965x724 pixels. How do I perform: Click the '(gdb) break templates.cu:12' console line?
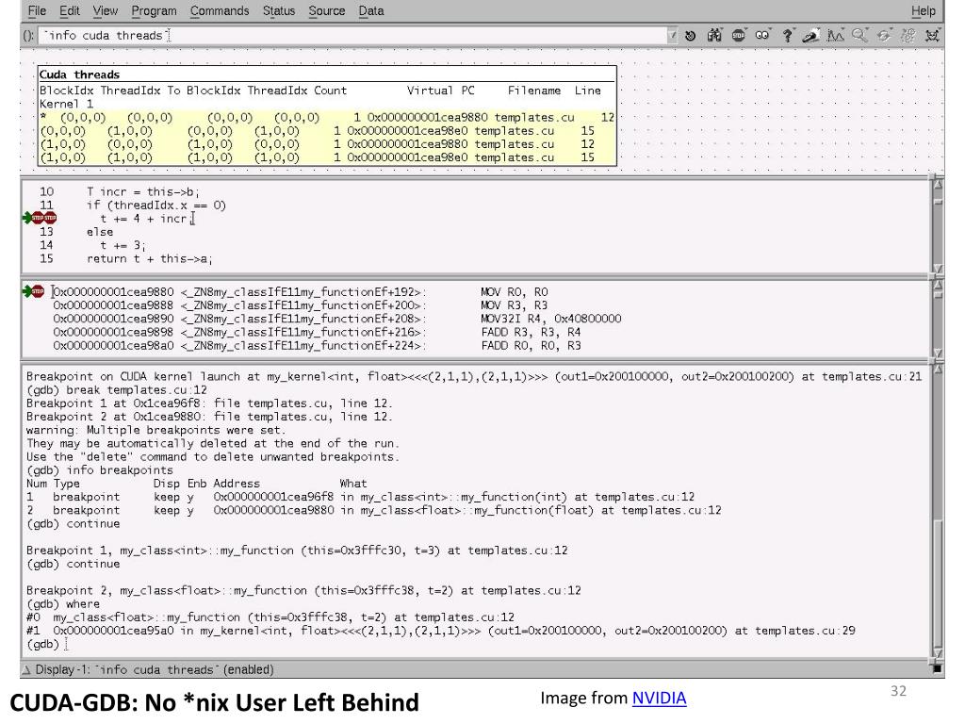coord(117,390)
